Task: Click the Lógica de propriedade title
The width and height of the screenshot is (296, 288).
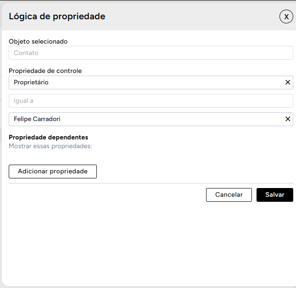Action: 57,17
